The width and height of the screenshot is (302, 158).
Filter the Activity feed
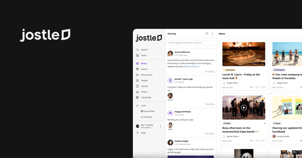(x=207, y=34)
